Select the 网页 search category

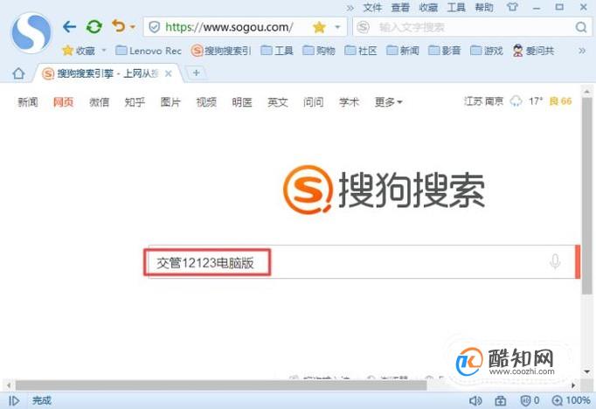[63, 102]
